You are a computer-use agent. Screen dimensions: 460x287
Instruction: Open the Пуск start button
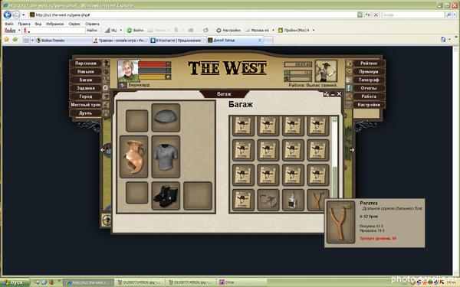(15, 282)
